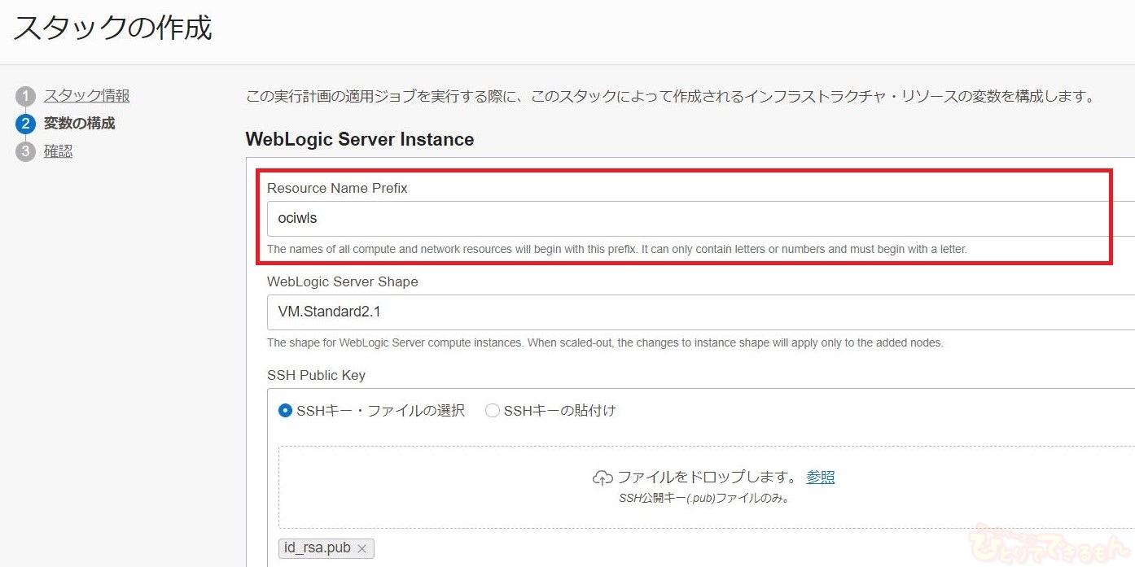Image resolution: width=1135 pixels, height=567 pixels.
Task: Click the SSH key file drop zone
Action: click(706, 504)
